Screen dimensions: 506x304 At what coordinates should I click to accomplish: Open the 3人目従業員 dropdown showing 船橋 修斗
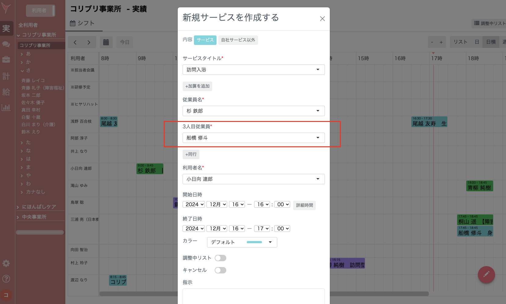pos(253,138)
